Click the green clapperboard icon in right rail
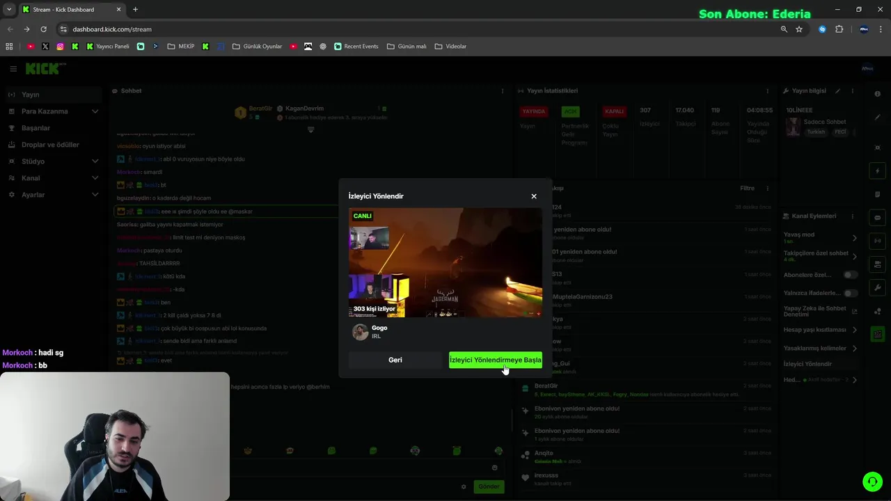Image resolution: width=891 pixels, height=501 pixels. pos(877,334)
